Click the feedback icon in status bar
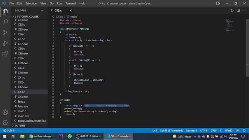This screenshot has width=249, height=140. [x=238, y=130]
